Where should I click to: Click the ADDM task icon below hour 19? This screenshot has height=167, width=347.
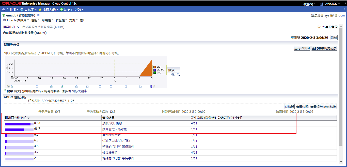click(52, 86)
